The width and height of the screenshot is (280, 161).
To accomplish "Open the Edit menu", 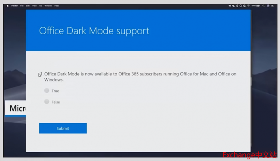I will (x=28, y=6).
